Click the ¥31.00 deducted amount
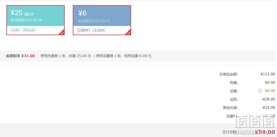The image size is (277, 137). [x=28, y=56]
